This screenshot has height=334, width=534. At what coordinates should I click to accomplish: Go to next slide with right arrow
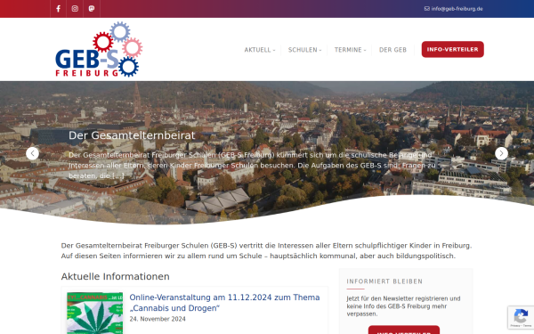(x=501, y=153)
